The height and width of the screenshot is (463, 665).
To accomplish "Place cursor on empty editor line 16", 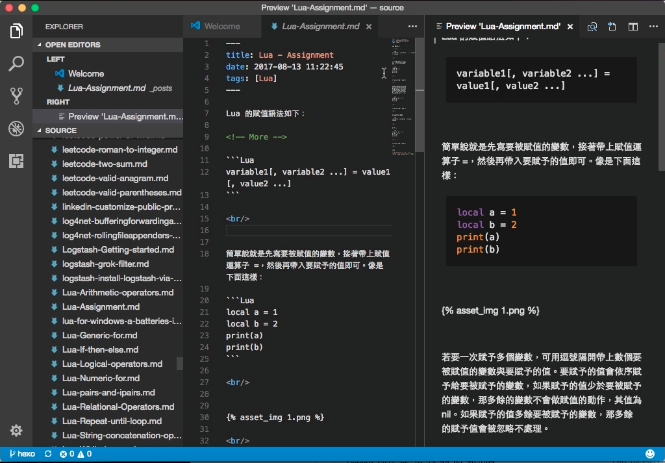I will click(x=309, y=231).
